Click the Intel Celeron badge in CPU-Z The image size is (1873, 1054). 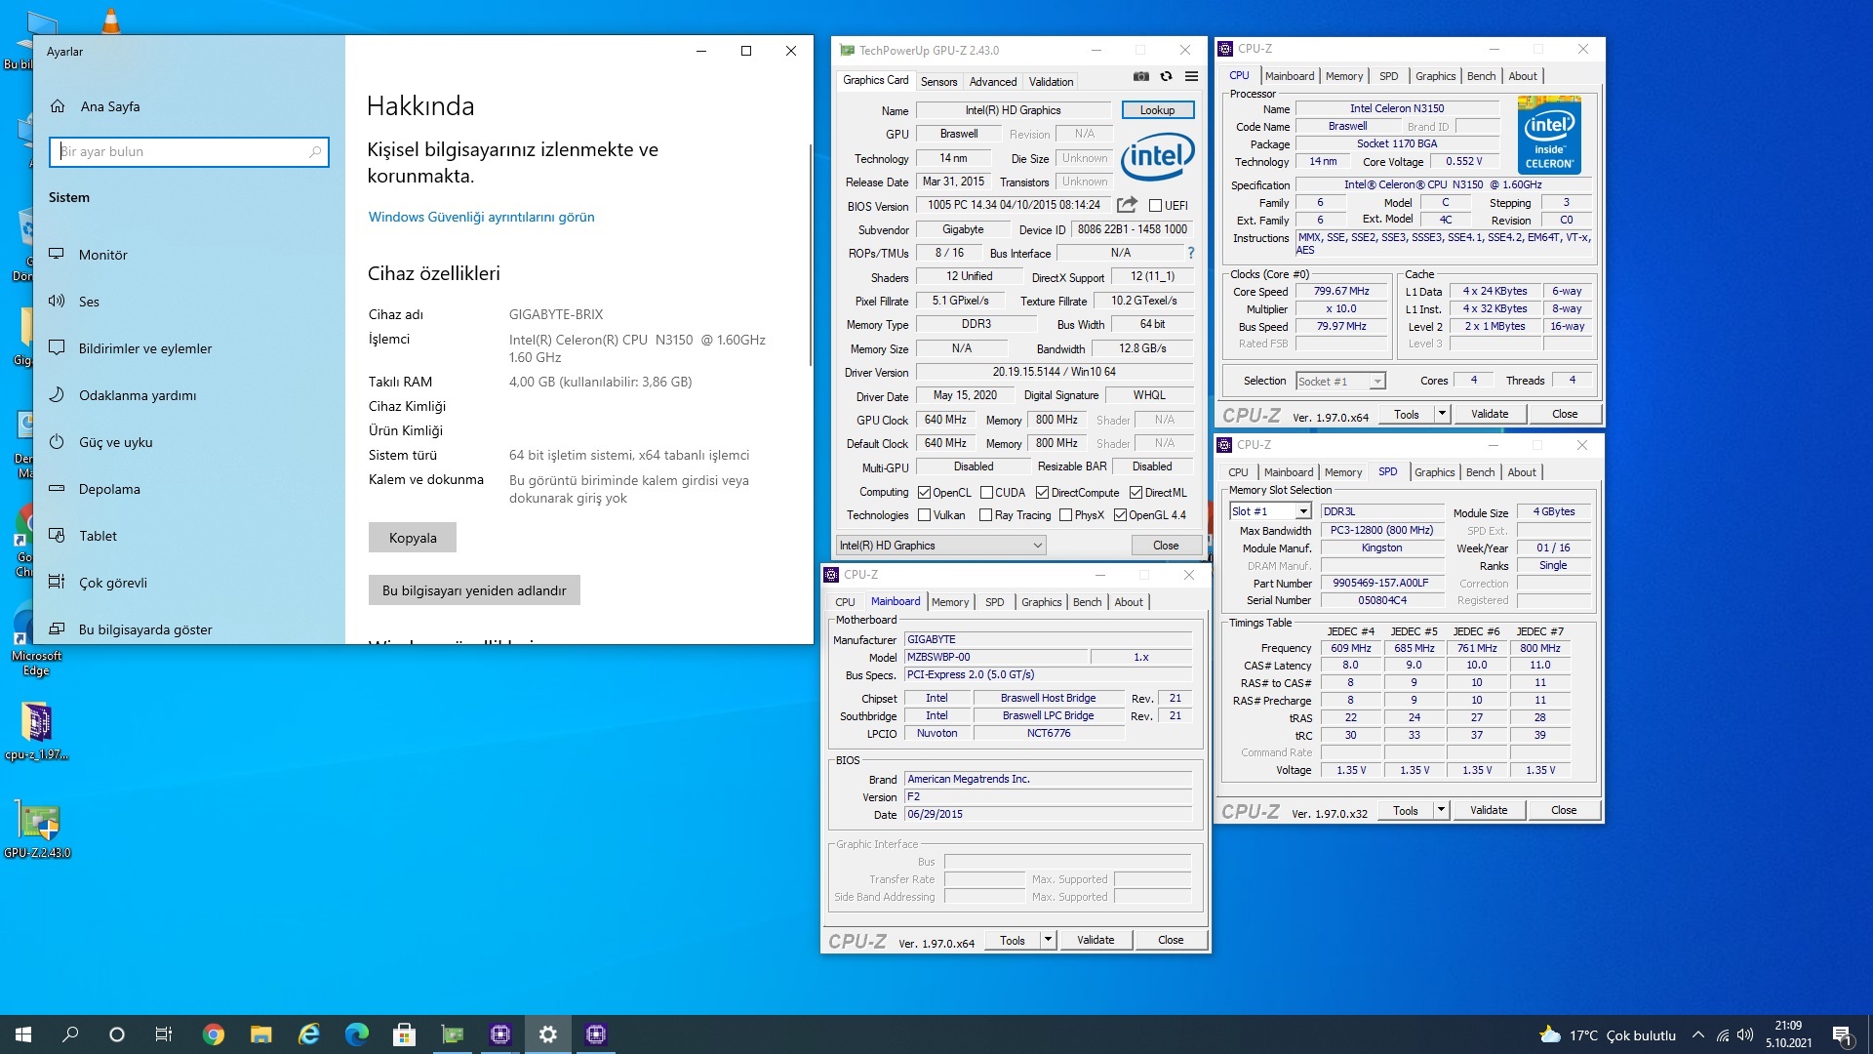coord(1549,136)
